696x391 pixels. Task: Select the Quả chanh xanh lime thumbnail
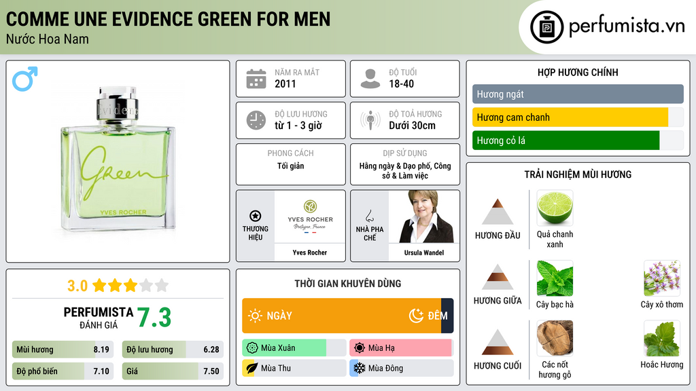click(x=555, y=208)
